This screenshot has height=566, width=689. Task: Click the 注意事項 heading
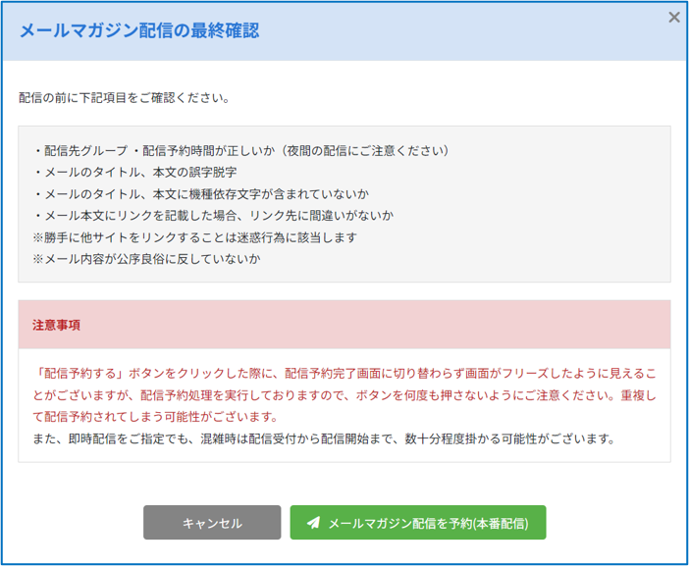56,325
